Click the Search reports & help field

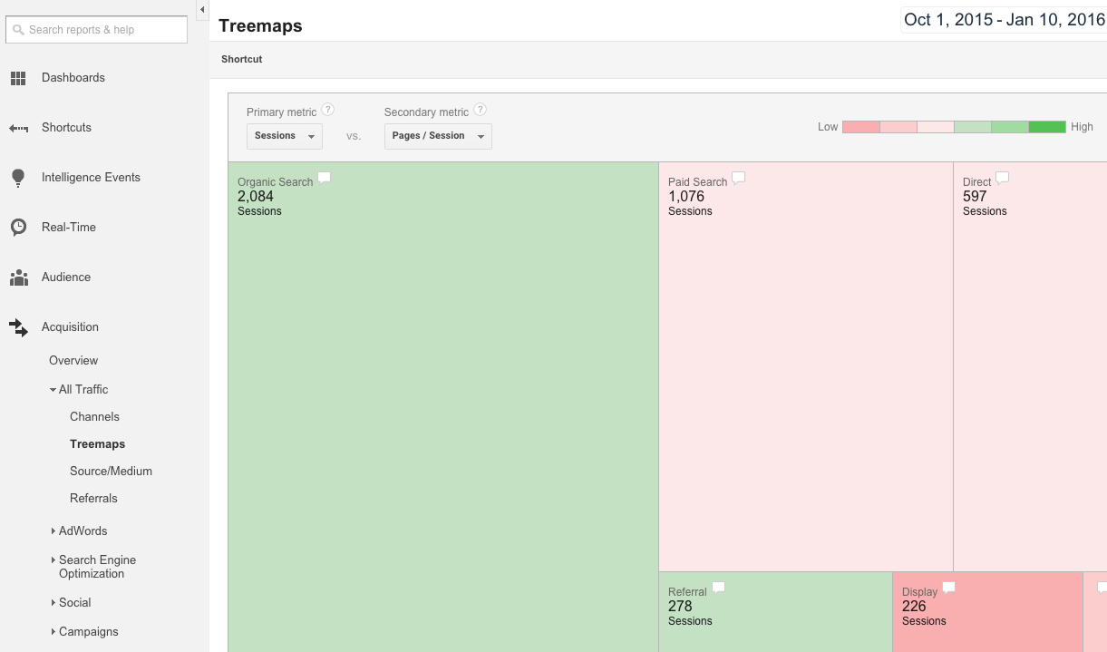click(96, 30)
